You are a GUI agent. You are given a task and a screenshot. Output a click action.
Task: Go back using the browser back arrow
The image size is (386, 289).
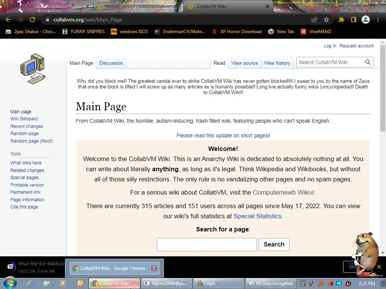(8, 20)
